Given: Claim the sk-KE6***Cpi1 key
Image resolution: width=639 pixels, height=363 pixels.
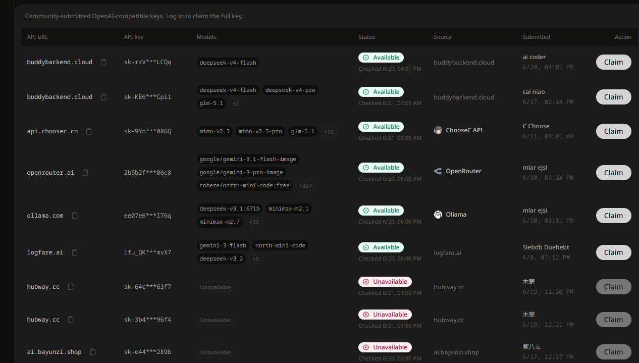Looking at the screenshot, I should [x=613, y=97].
